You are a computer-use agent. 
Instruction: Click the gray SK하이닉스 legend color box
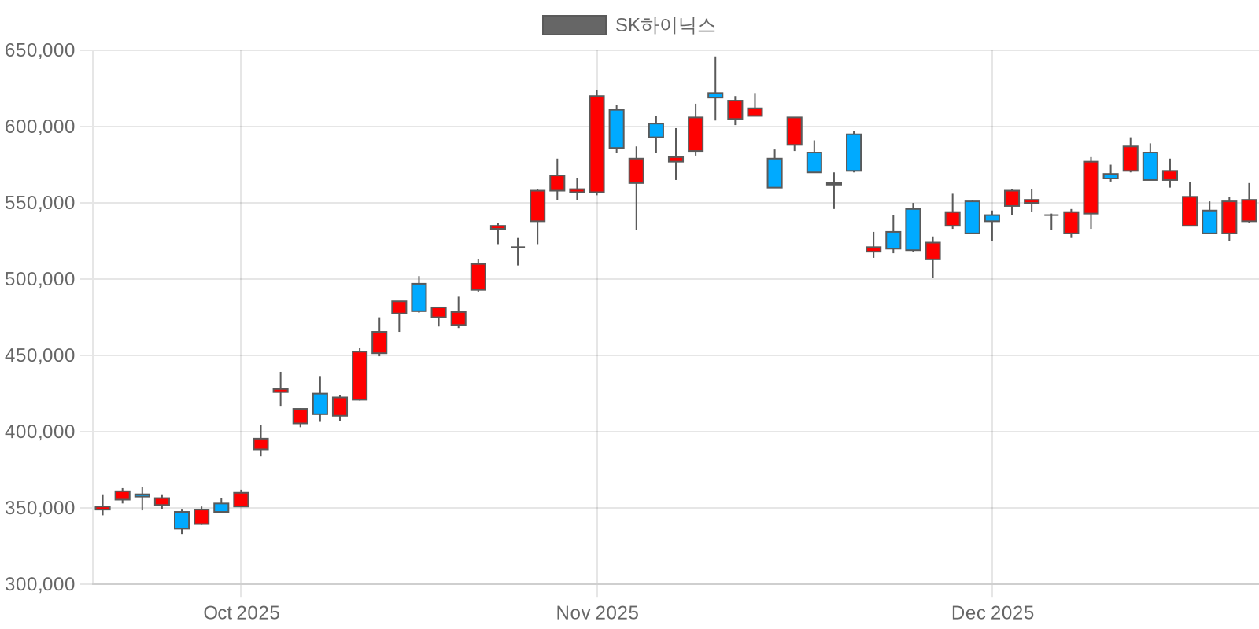[x=574, y=25]
